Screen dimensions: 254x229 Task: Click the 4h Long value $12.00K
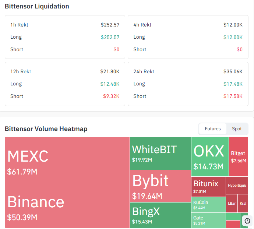(x=233, y=37)
